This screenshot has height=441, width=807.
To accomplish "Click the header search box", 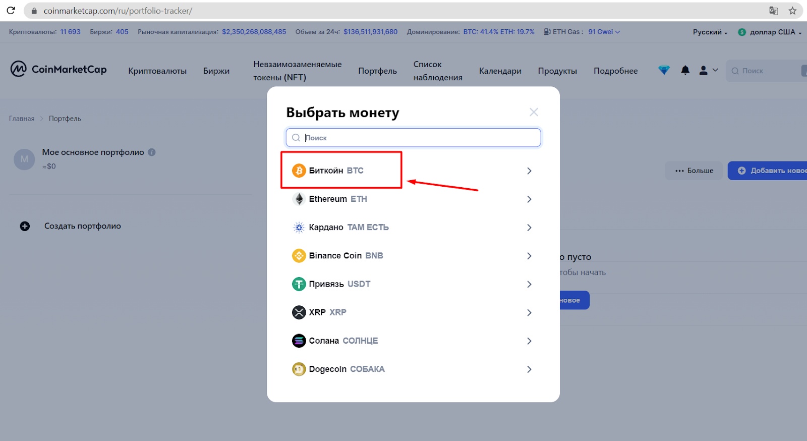I will coord(767,71).
